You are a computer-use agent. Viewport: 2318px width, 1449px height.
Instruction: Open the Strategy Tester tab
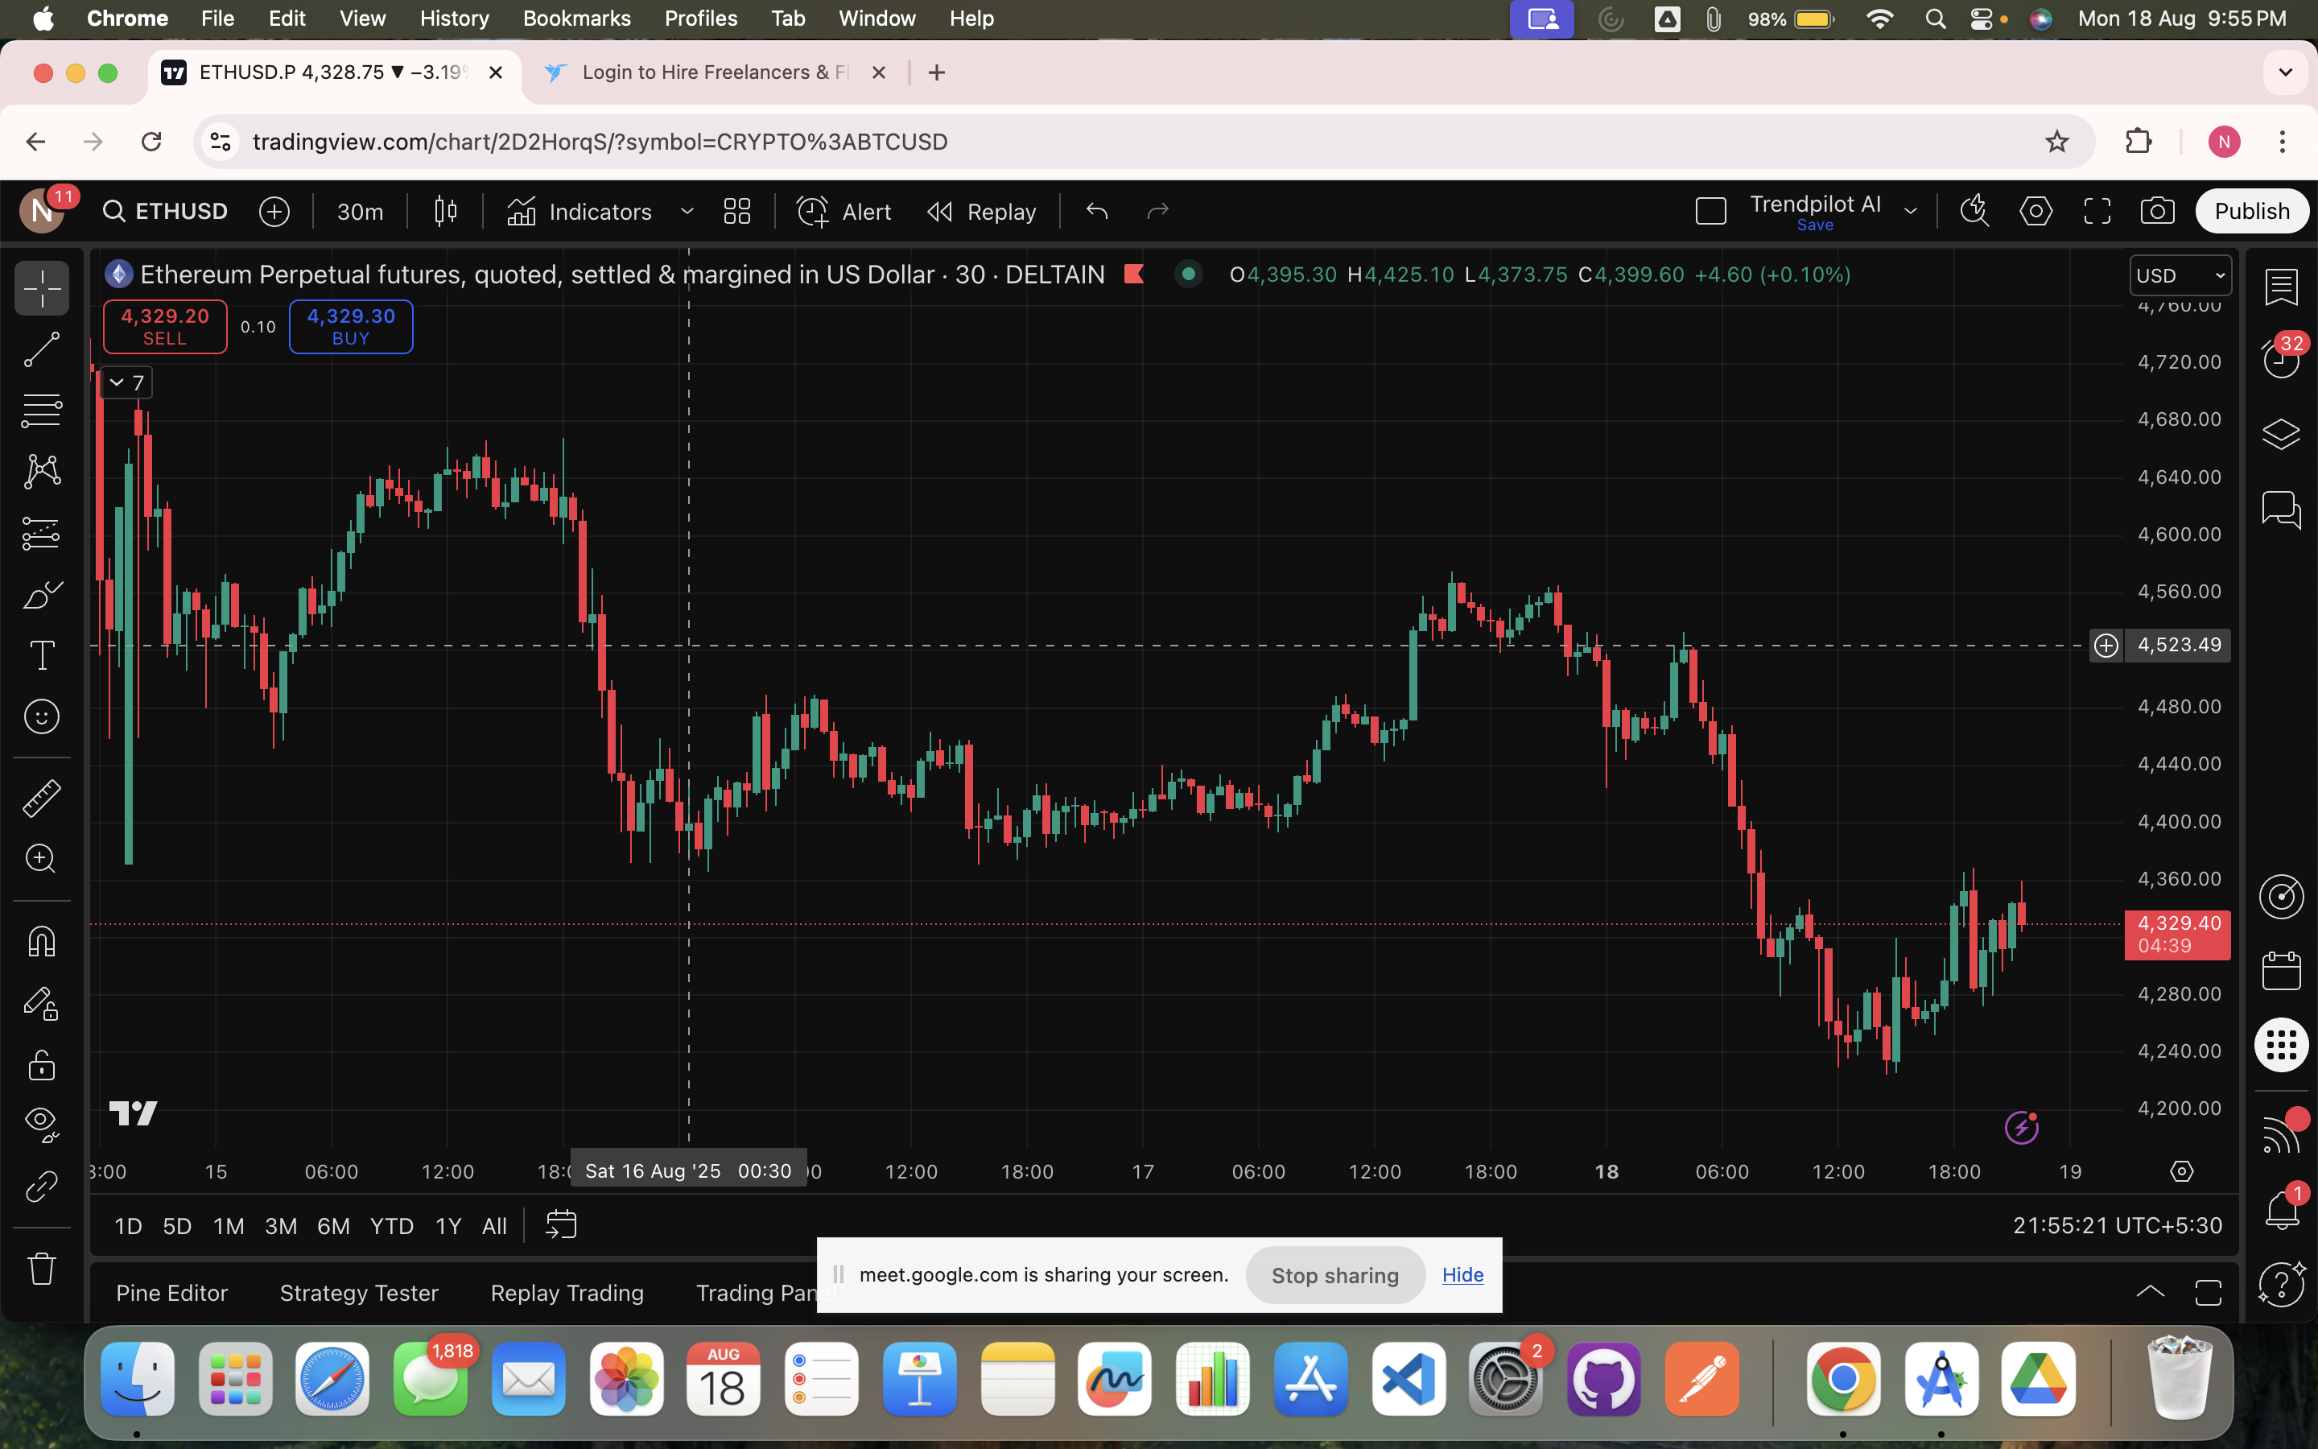point(358,1293)
